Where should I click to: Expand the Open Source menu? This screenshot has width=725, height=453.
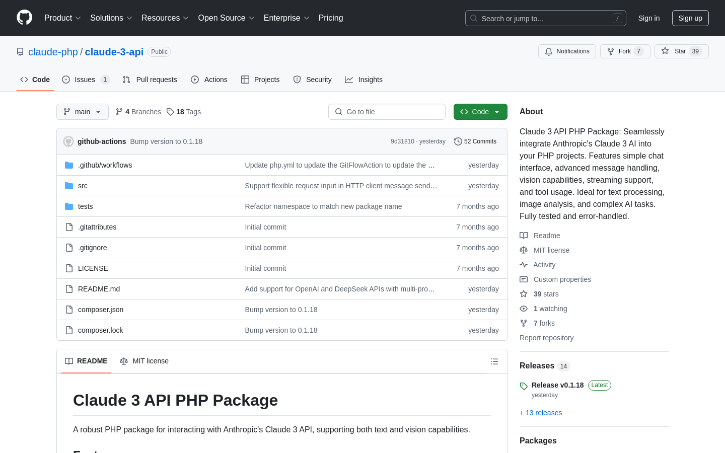[x=227, y=18]
